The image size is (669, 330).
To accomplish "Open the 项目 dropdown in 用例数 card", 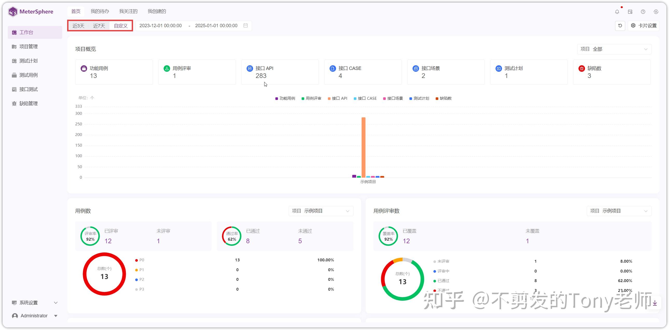I will (x=320, y=211).
